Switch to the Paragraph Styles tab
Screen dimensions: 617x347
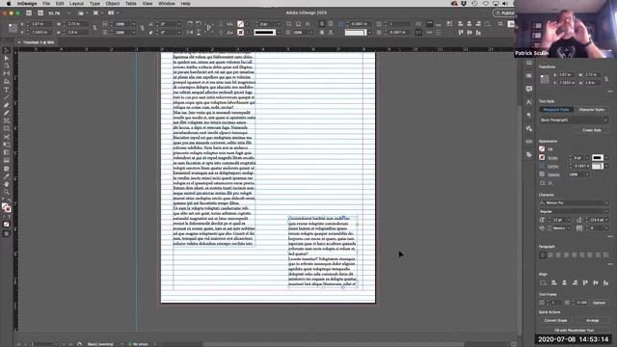pyautogui.click(x=556, y=110)
